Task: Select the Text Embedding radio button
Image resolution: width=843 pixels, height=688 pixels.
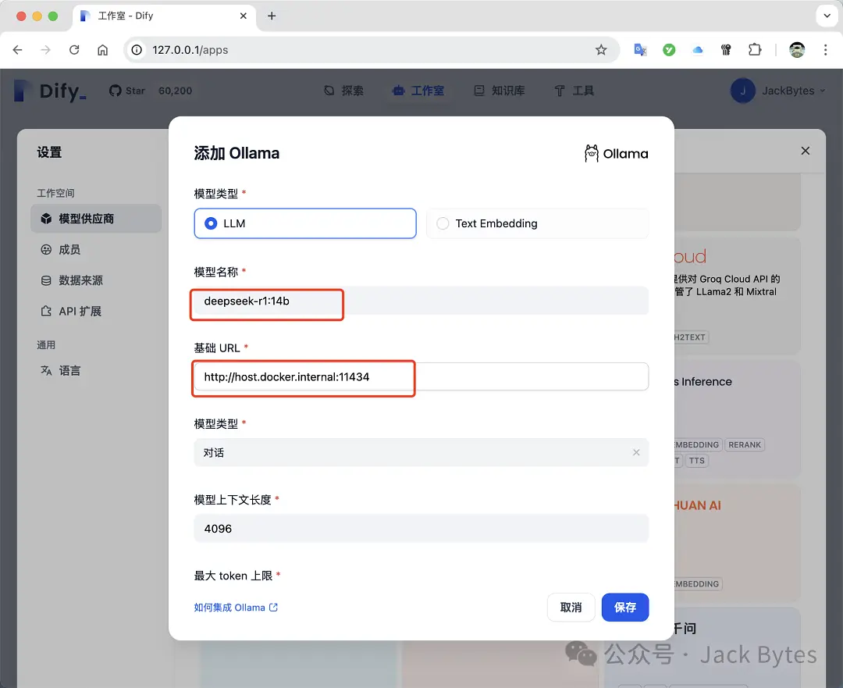Action: (443, 223)
